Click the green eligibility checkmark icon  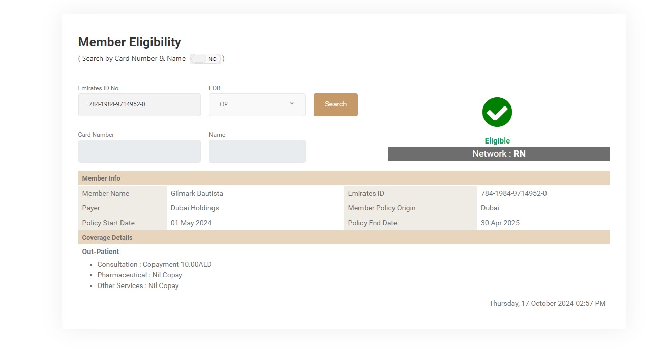pos(497,112)
